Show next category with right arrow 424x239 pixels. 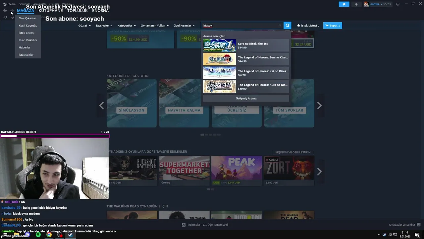click(319, 106)
